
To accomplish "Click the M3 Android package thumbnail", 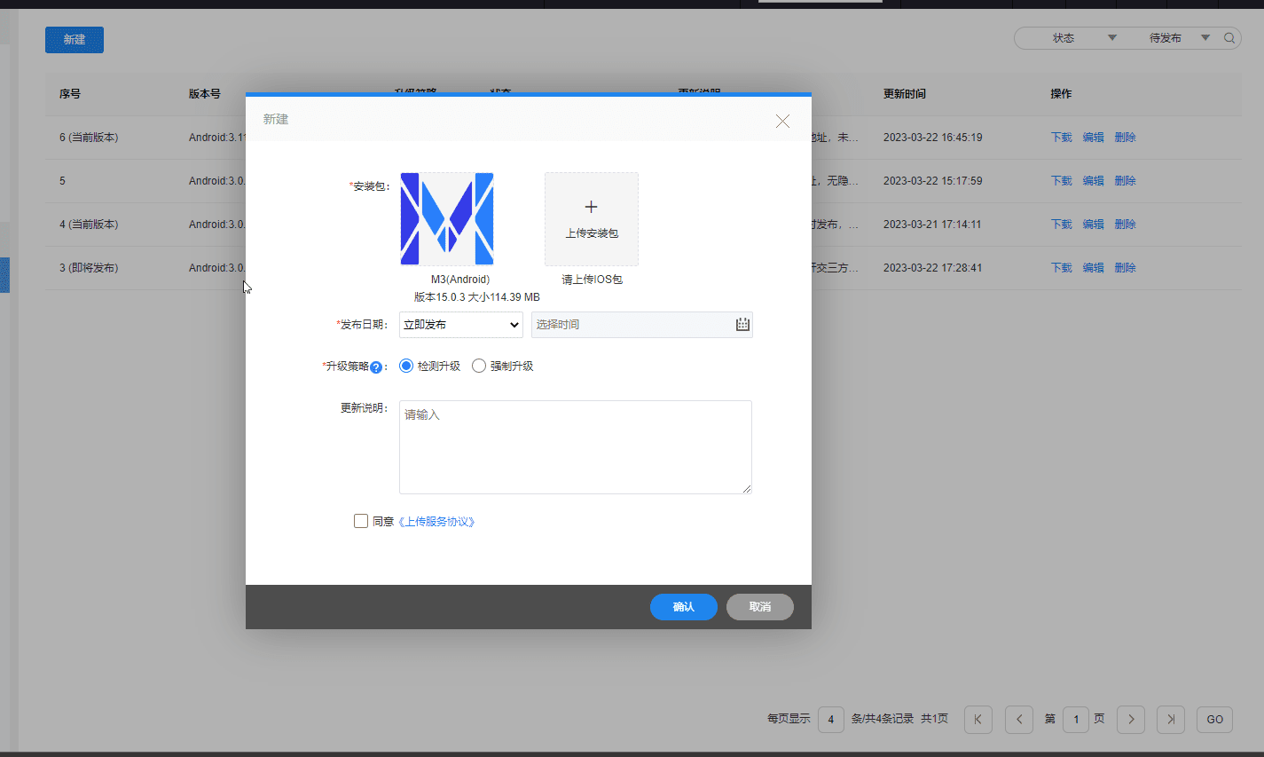I will pos(447,219).
